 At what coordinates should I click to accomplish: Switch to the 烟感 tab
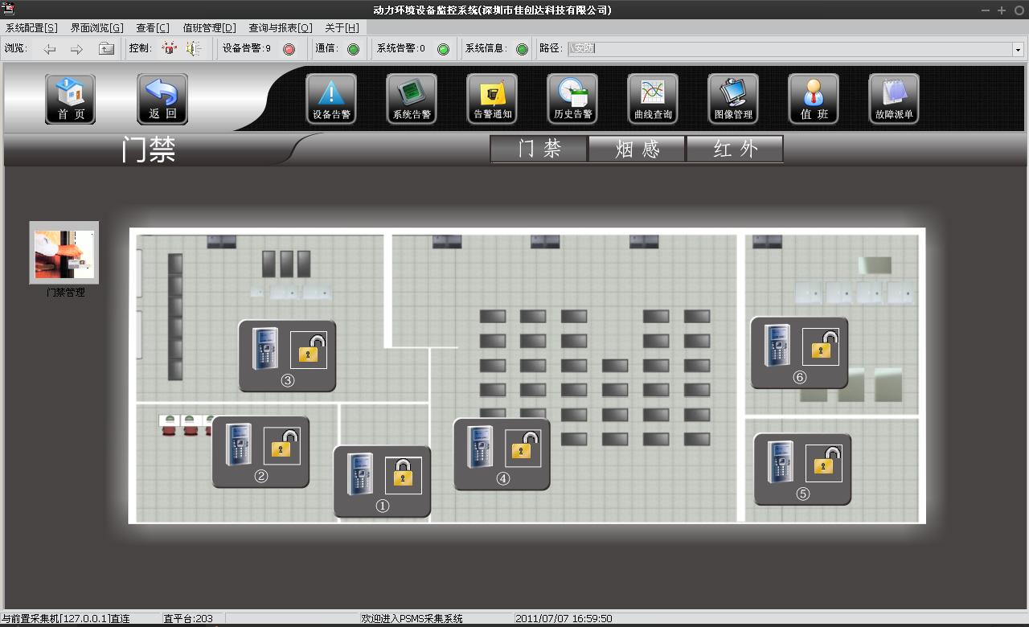click(637, 149)
